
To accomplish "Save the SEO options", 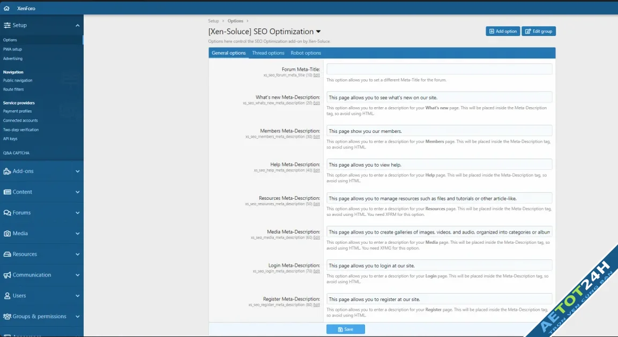I will tap(345, 329).
